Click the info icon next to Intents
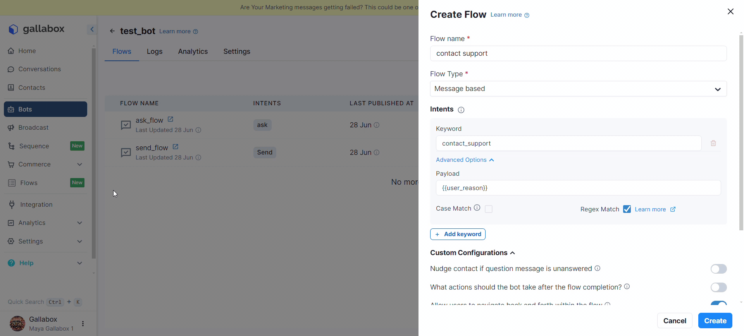 tap(461, 110)
